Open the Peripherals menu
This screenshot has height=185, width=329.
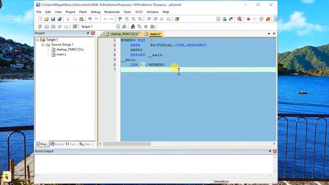tap(112, 12)
